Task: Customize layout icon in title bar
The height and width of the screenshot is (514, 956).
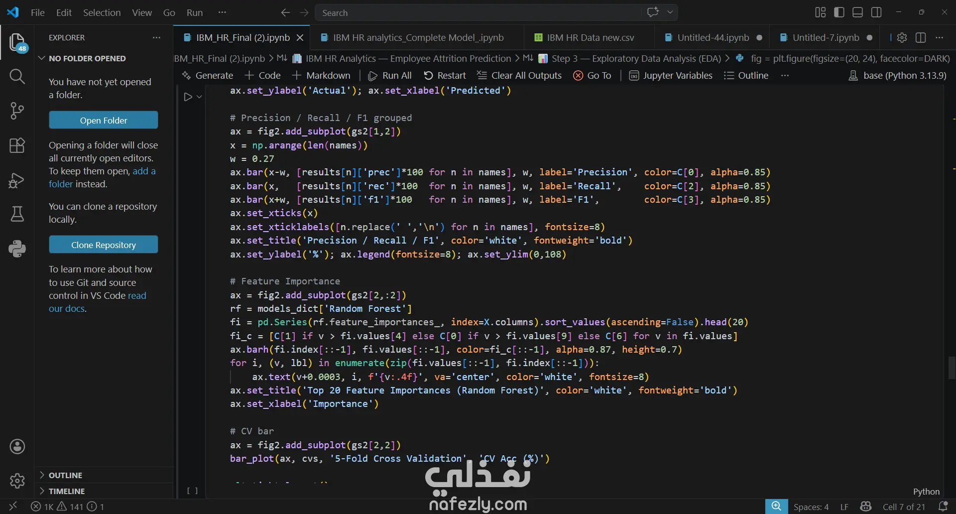Action: (x=820, y=12)
